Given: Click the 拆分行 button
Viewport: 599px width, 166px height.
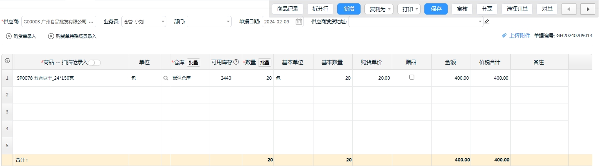Looking at the screenshot, I should [x=320, y=9].
